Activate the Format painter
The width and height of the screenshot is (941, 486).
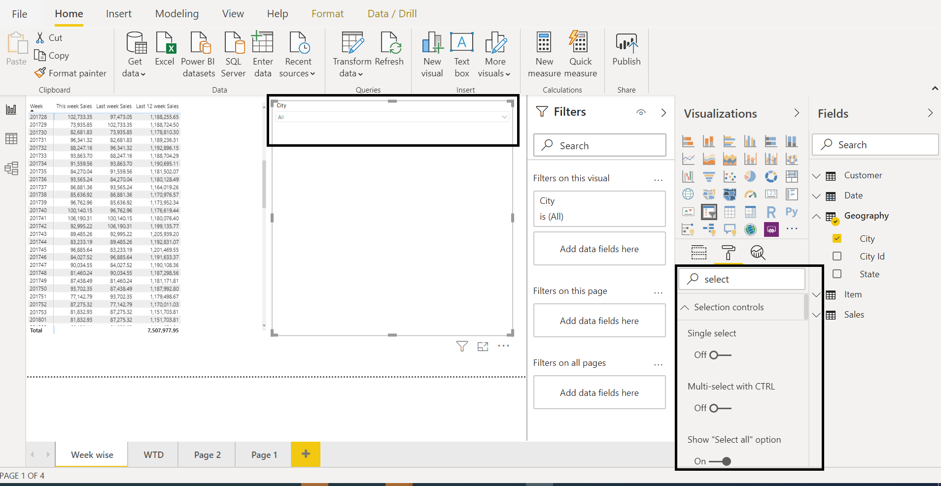pos(70,73)
